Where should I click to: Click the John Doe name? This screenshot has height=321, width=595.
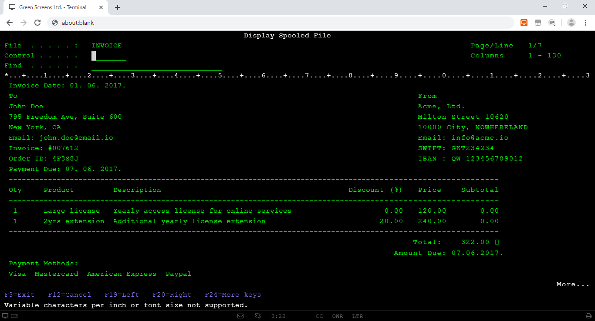(x=26, y=107)
